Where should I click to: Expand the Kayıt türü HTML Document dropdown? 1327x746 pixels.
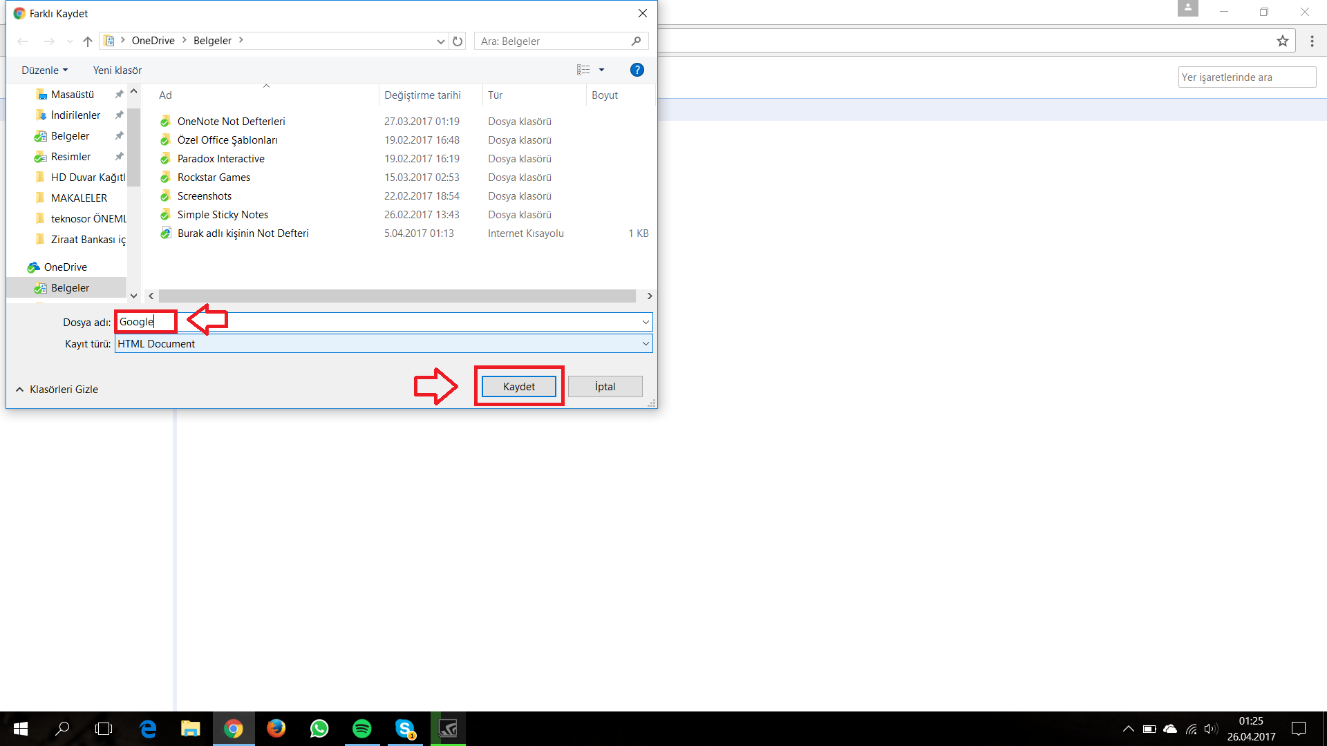(x=646, y=343)
